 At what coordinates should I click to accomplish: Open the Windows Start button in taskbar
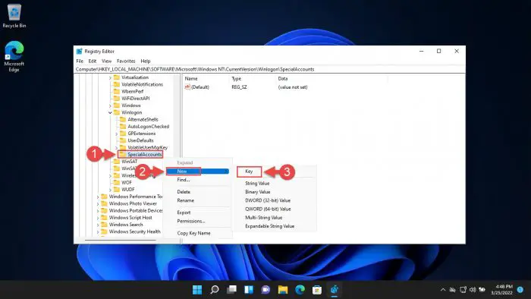(197, 290)
